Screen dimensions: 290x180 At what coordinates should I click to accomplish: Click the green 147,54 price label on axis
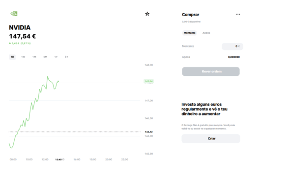[149, 81]
